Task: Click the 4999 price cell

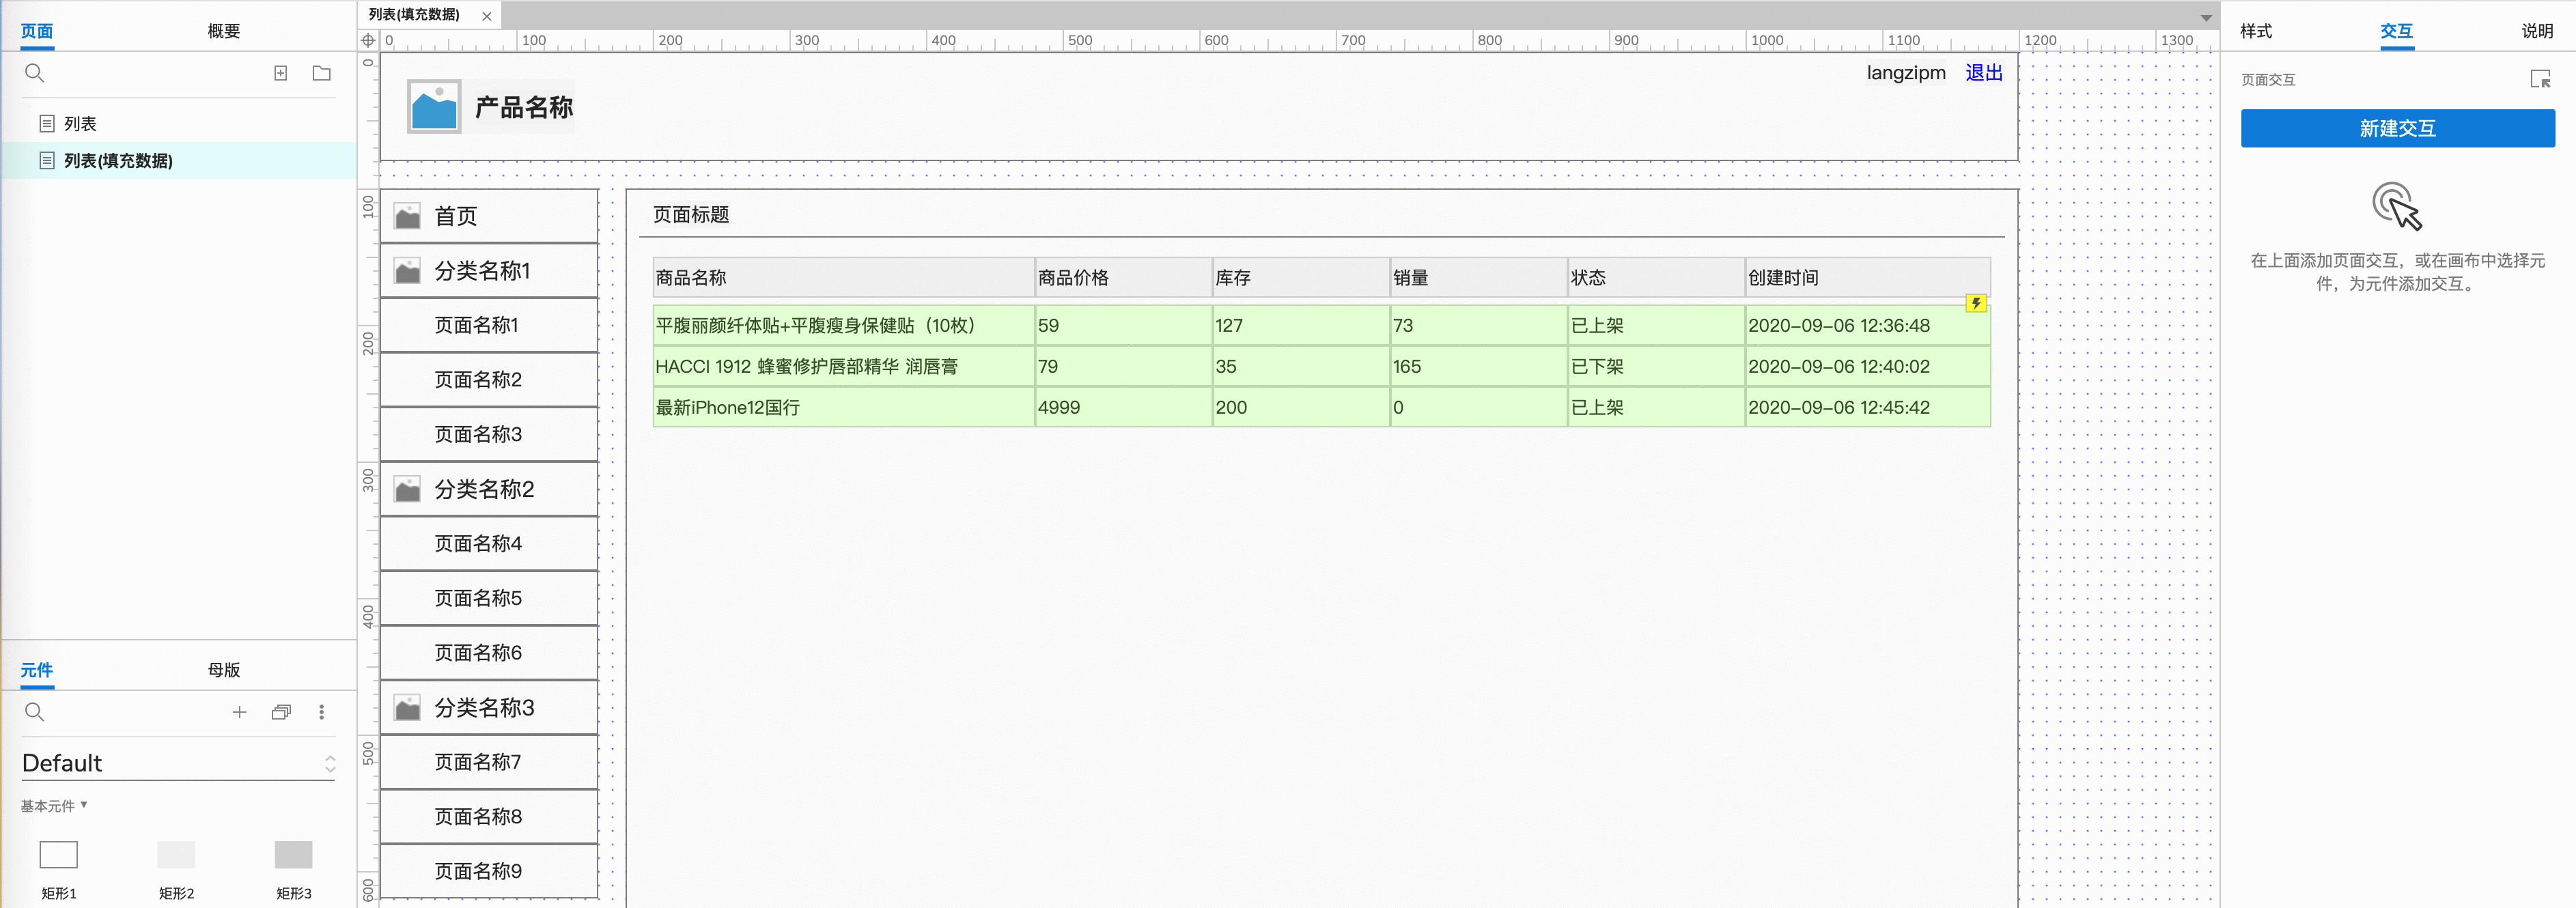Action: pyautogui.click(x=1123, y=408)
